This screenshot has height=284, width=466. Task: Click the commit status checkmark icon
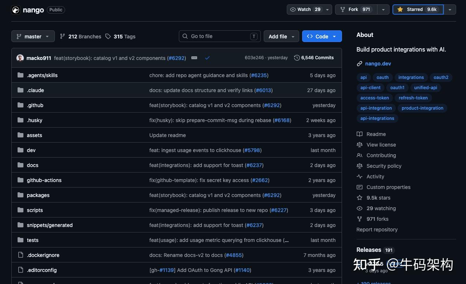(207, 58)
